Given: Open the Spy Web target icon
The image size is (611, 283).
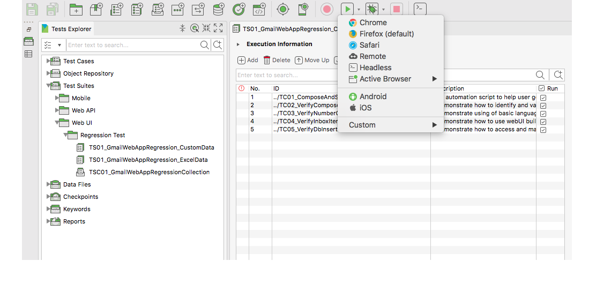Looking at the screenshot, I should click(284, 9).
